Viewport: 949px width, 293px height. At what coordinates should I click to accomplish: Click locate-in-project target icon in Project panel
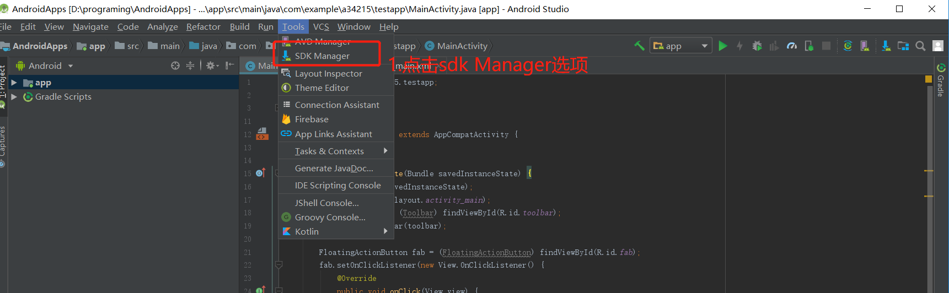(175, 66)
